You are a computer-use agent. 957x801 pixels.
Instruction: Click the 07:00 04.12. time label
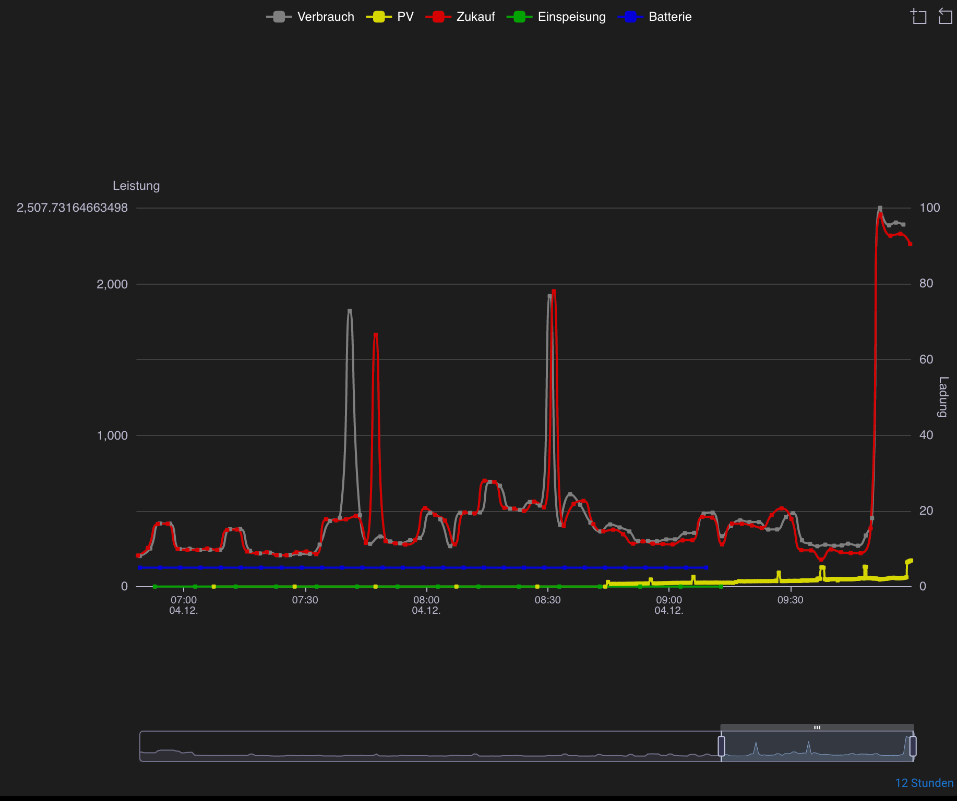pyautogui.click(x=184, y=605)
